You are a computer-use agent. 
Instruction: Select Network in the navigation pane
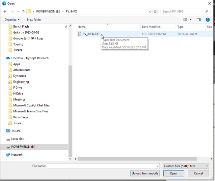(17, 155)
